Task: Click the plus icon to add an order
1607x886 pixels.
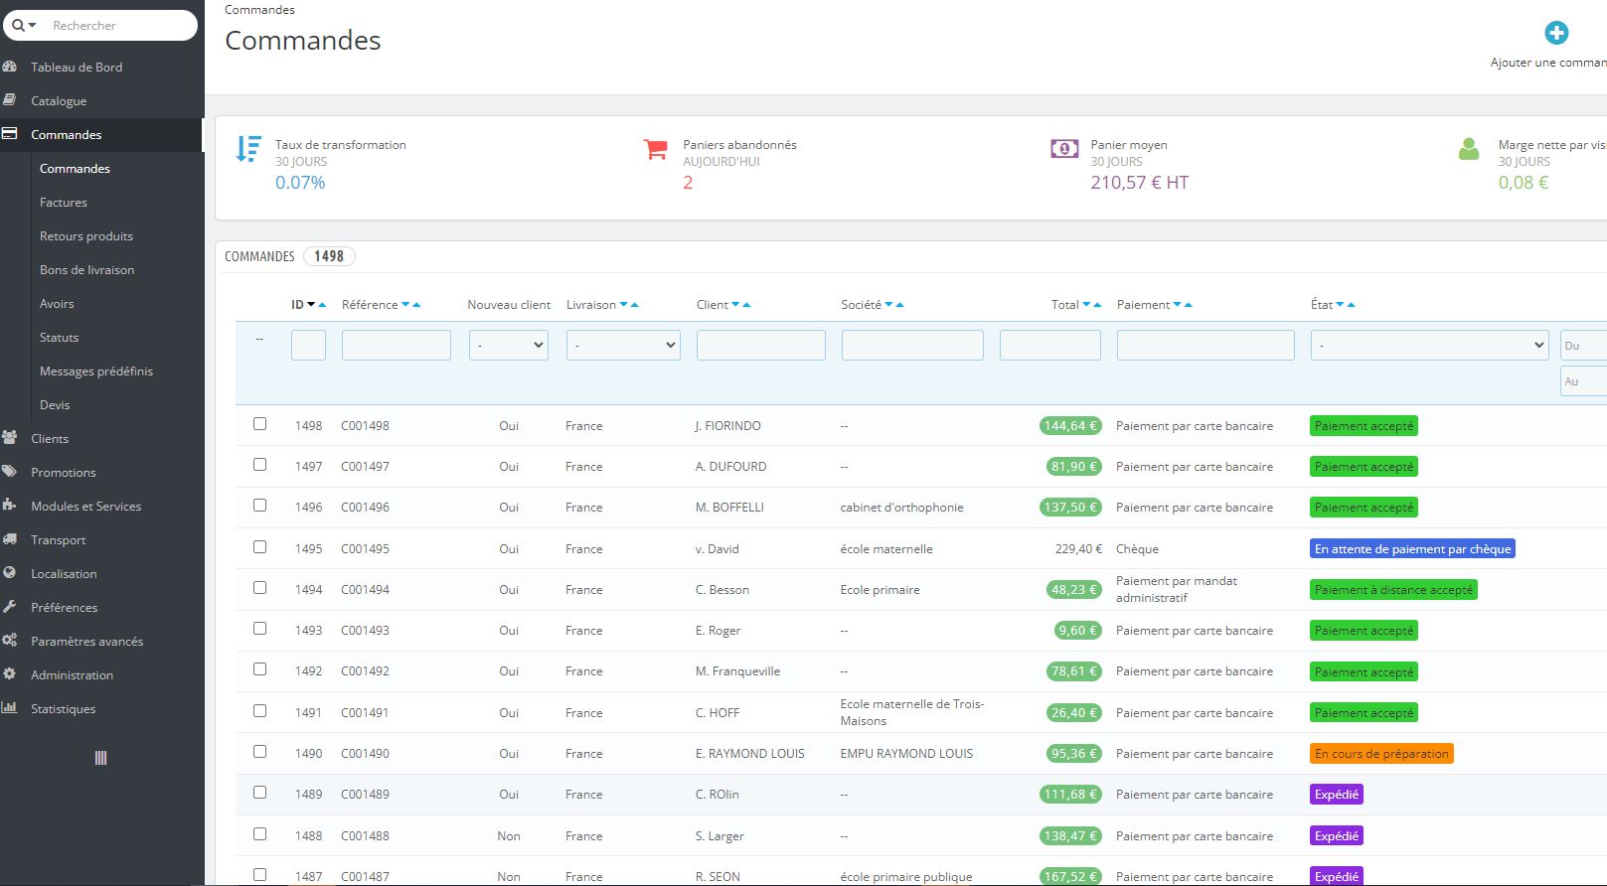Action: 1556,33
